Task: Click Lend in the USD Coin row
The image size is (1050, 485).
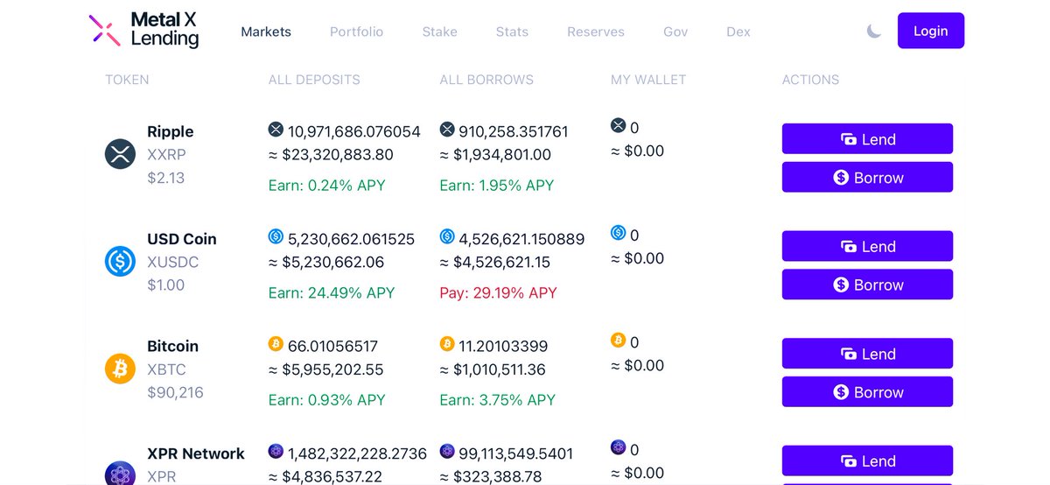Action: (867, 246)
